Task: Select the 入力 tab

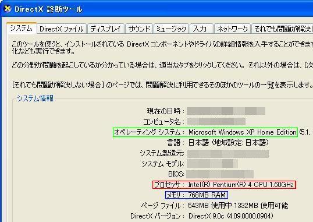Action: 201,29
